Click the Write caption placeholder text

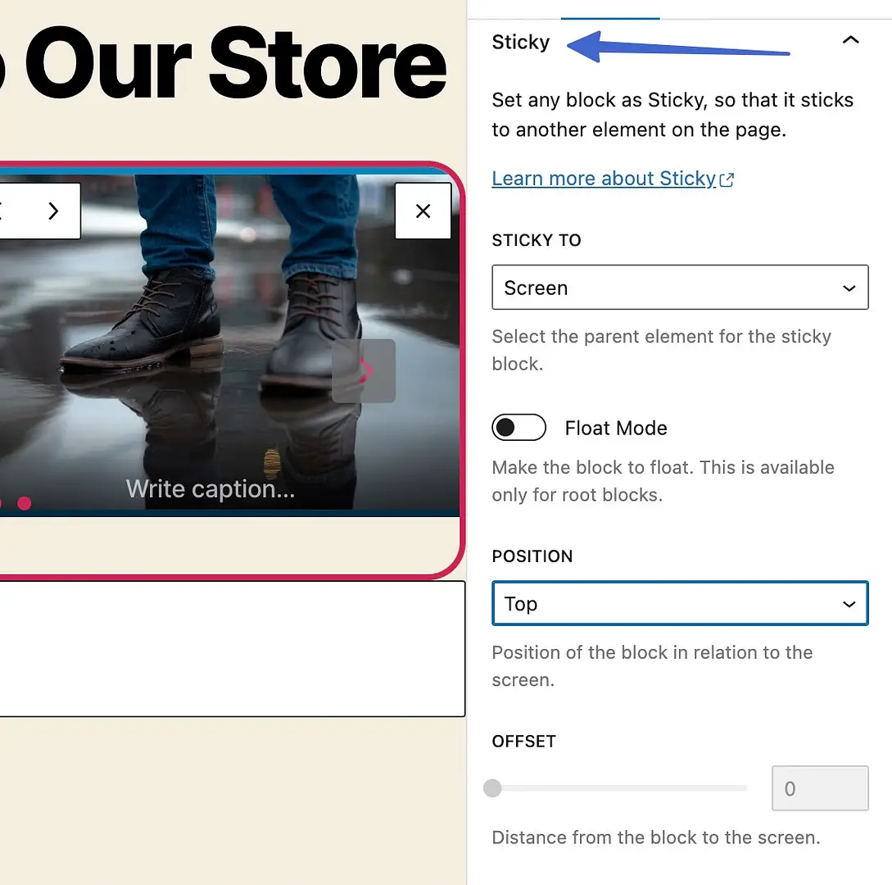(x=211, y=489)
